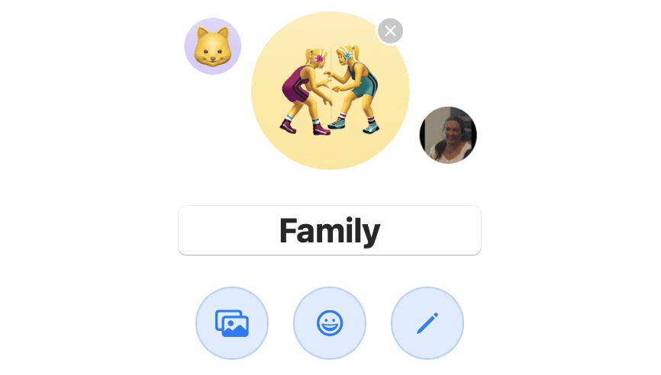
Task: Click into the Family group name field
Action: pos(330,230)
